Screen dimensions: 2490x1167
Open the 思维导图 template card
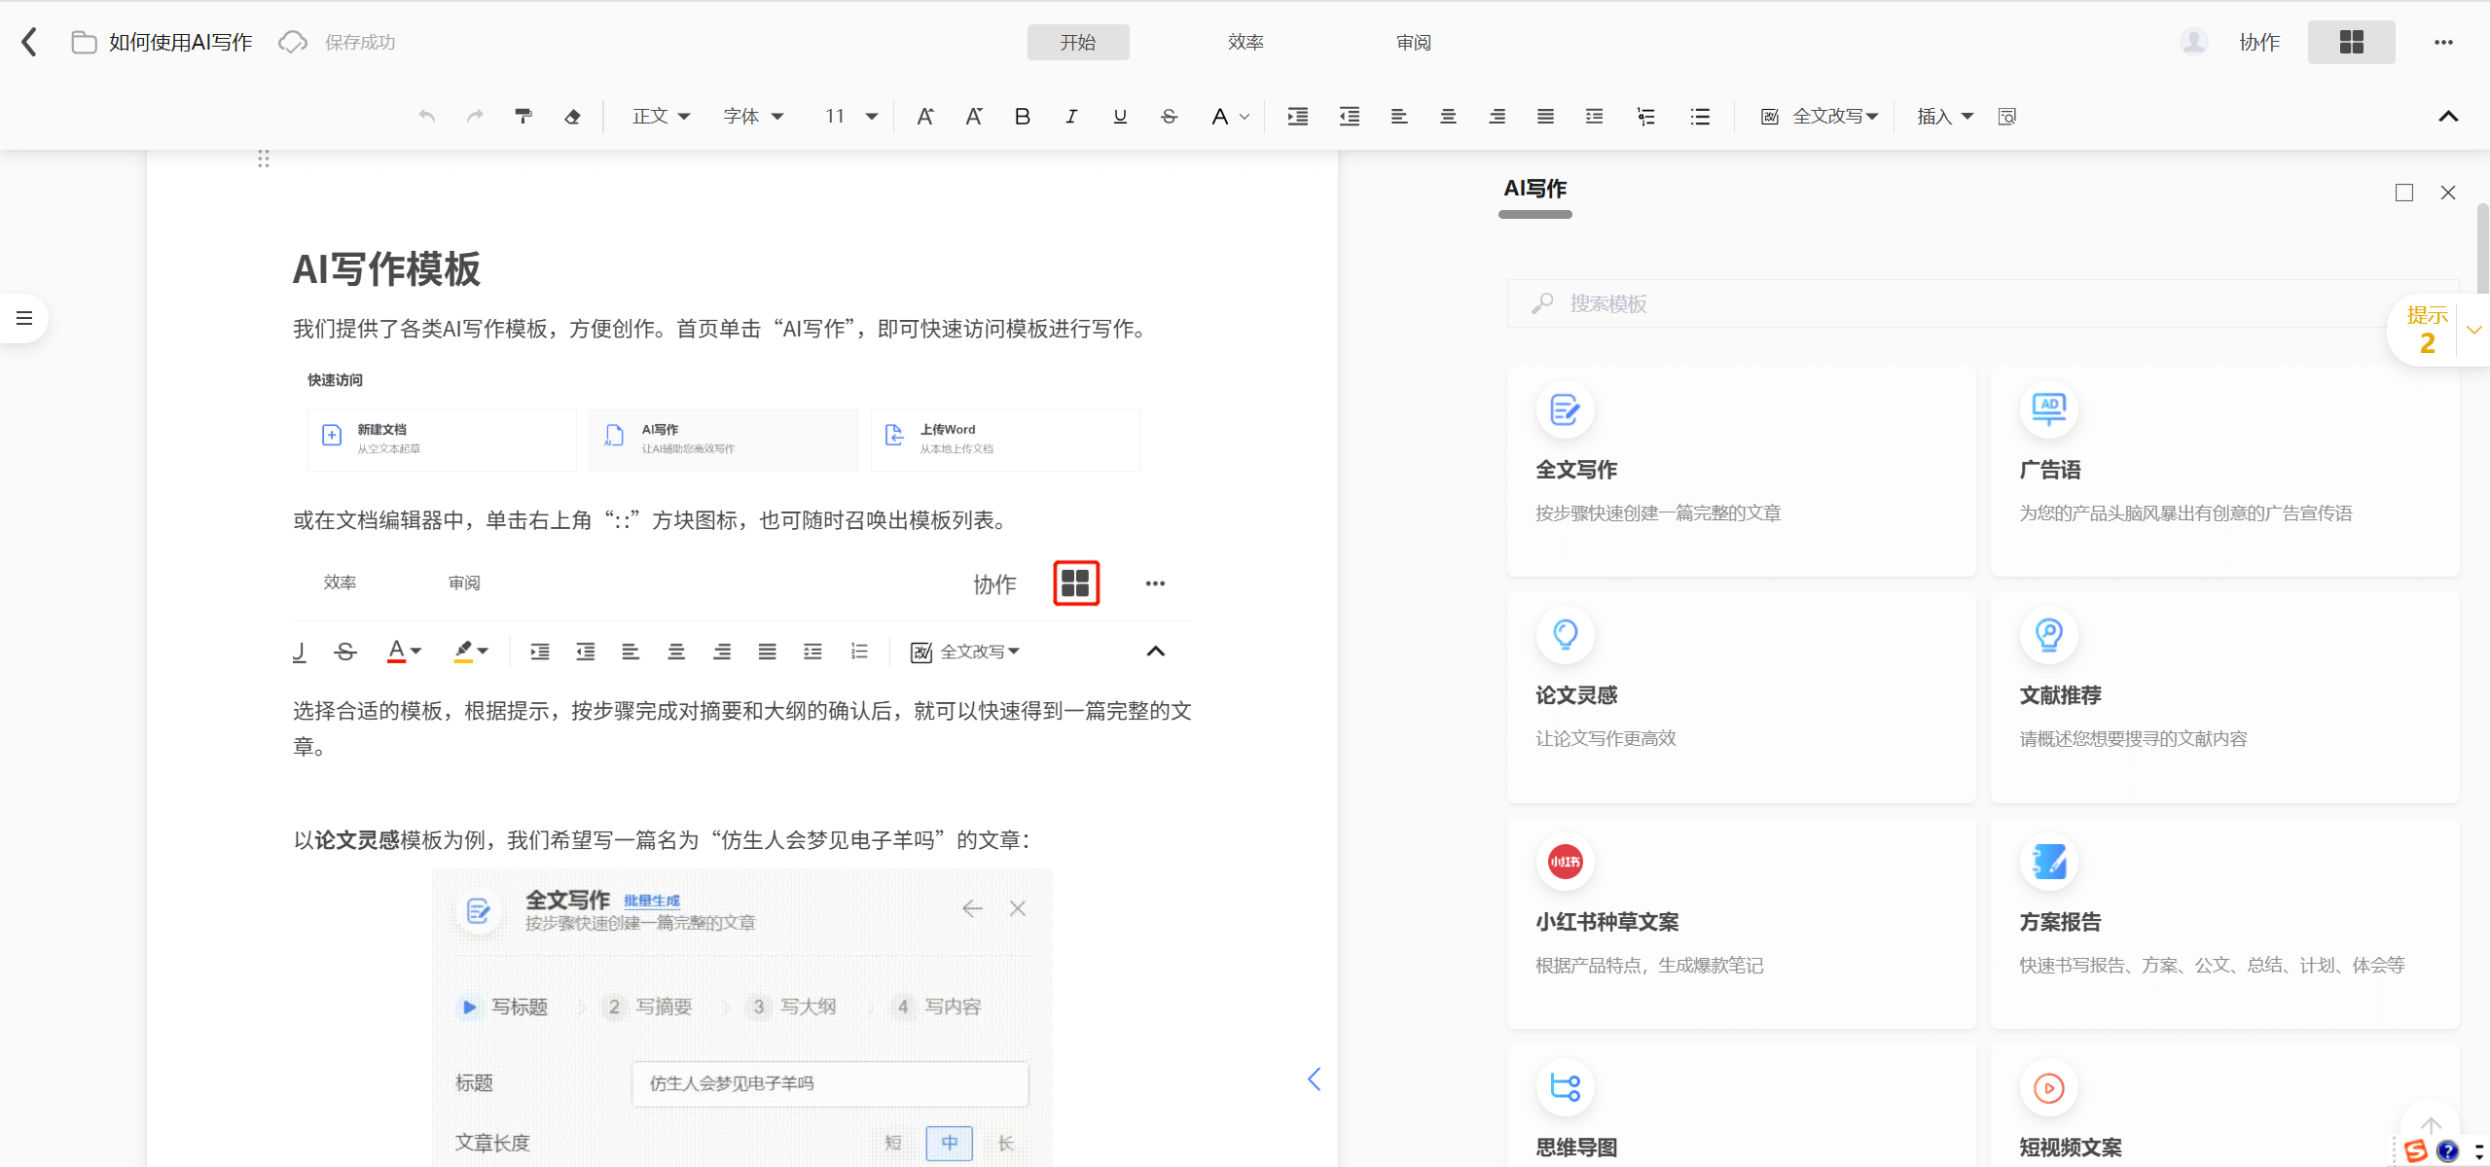click(1741, 1107)
